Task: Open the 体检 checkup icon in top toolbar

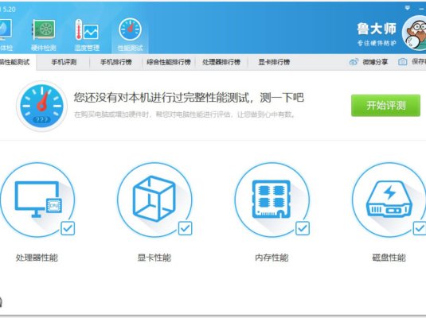Action: click(6, 29)
